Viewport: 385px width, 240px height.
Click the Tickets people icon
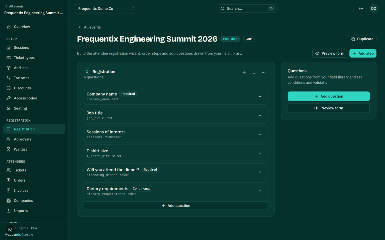9,170
